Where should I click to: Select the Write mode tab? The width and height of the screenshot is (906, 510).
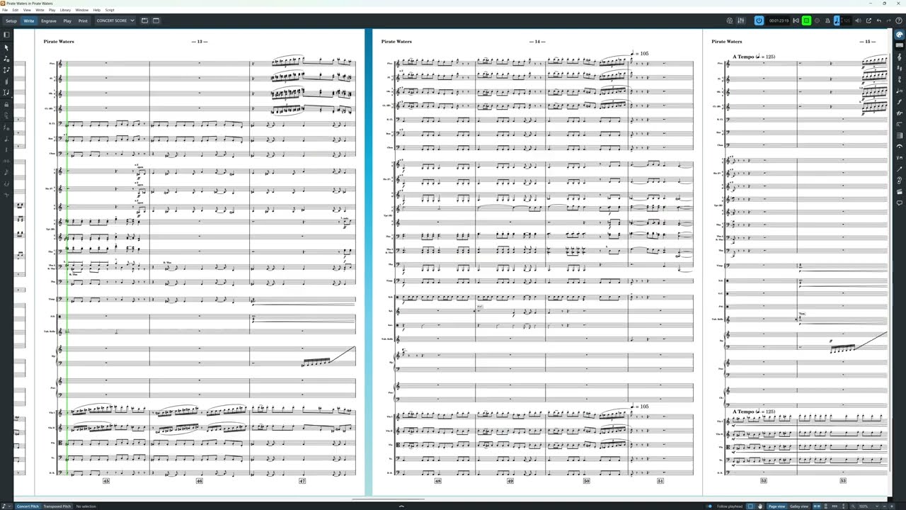[29, 21]
